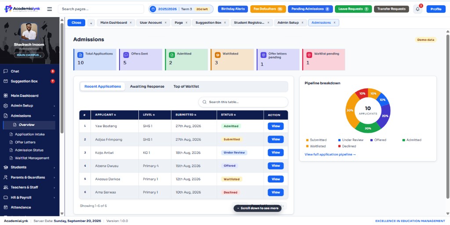
Task: Switch to Top of Waitlist tab
Action: (x=186, y=86)
